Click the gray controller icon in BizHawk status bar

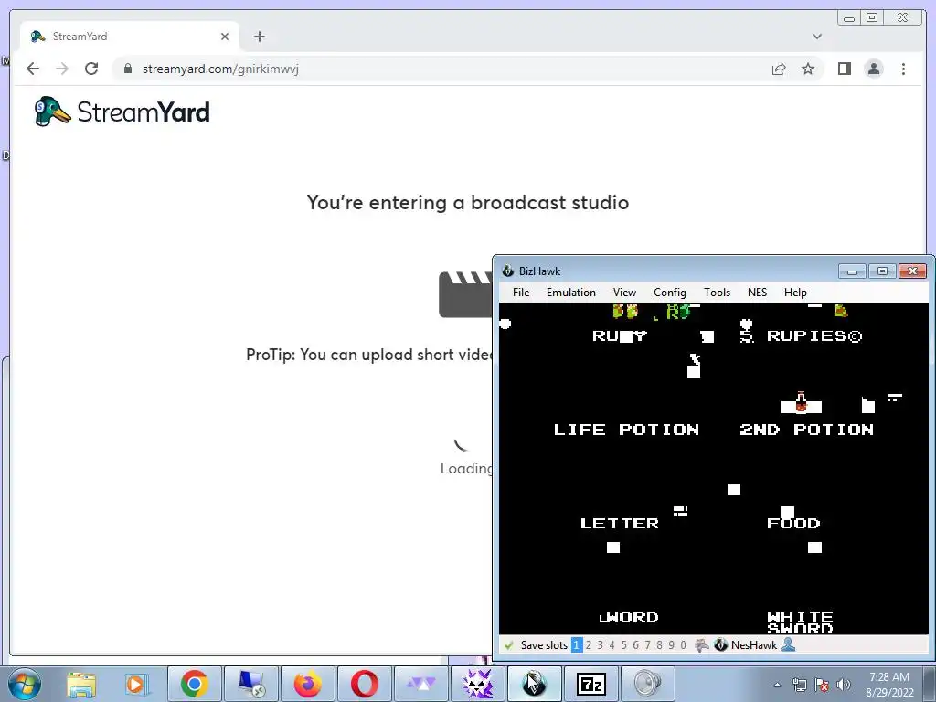(702, 645)
